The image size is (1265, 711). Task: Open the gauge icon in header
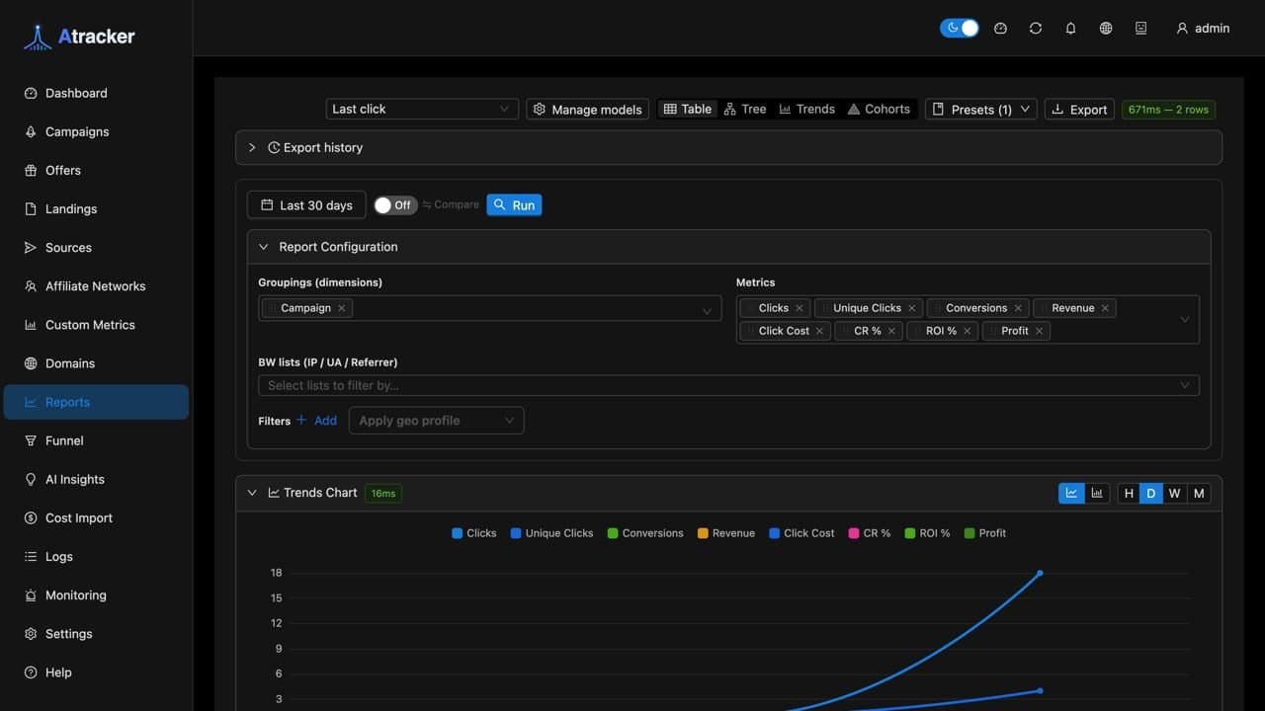pyautogui.click(x=1000, y=29)
